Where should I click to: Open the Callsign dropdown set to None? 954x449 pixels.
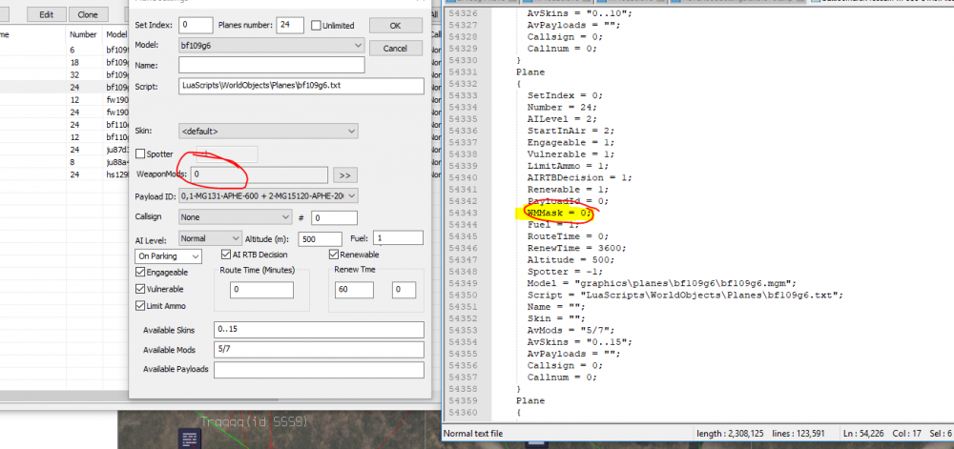click(236, 217)
